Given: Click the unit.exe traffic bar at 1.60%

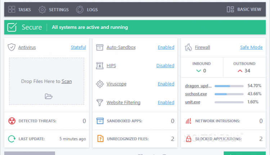Looking at the screenshot, I should (229, 102).
